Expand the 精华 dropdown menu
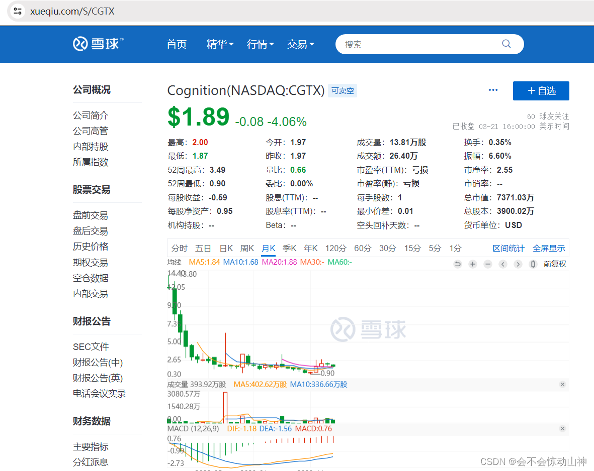The height and width of the screenshot is (471, 594). pyautogui.click(x=220, y=44)
